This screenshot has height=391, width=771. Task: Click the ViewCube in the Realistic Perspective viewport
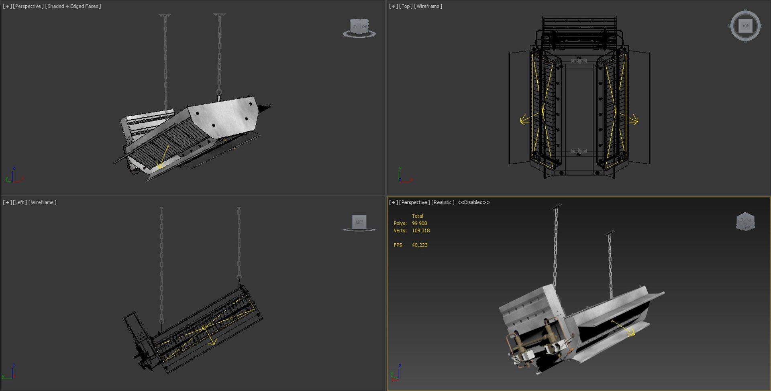click(x=745, y=221)
